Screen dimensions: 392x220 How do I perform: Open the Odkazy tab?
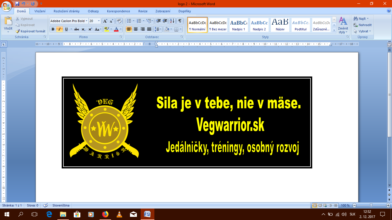(94, 11)
